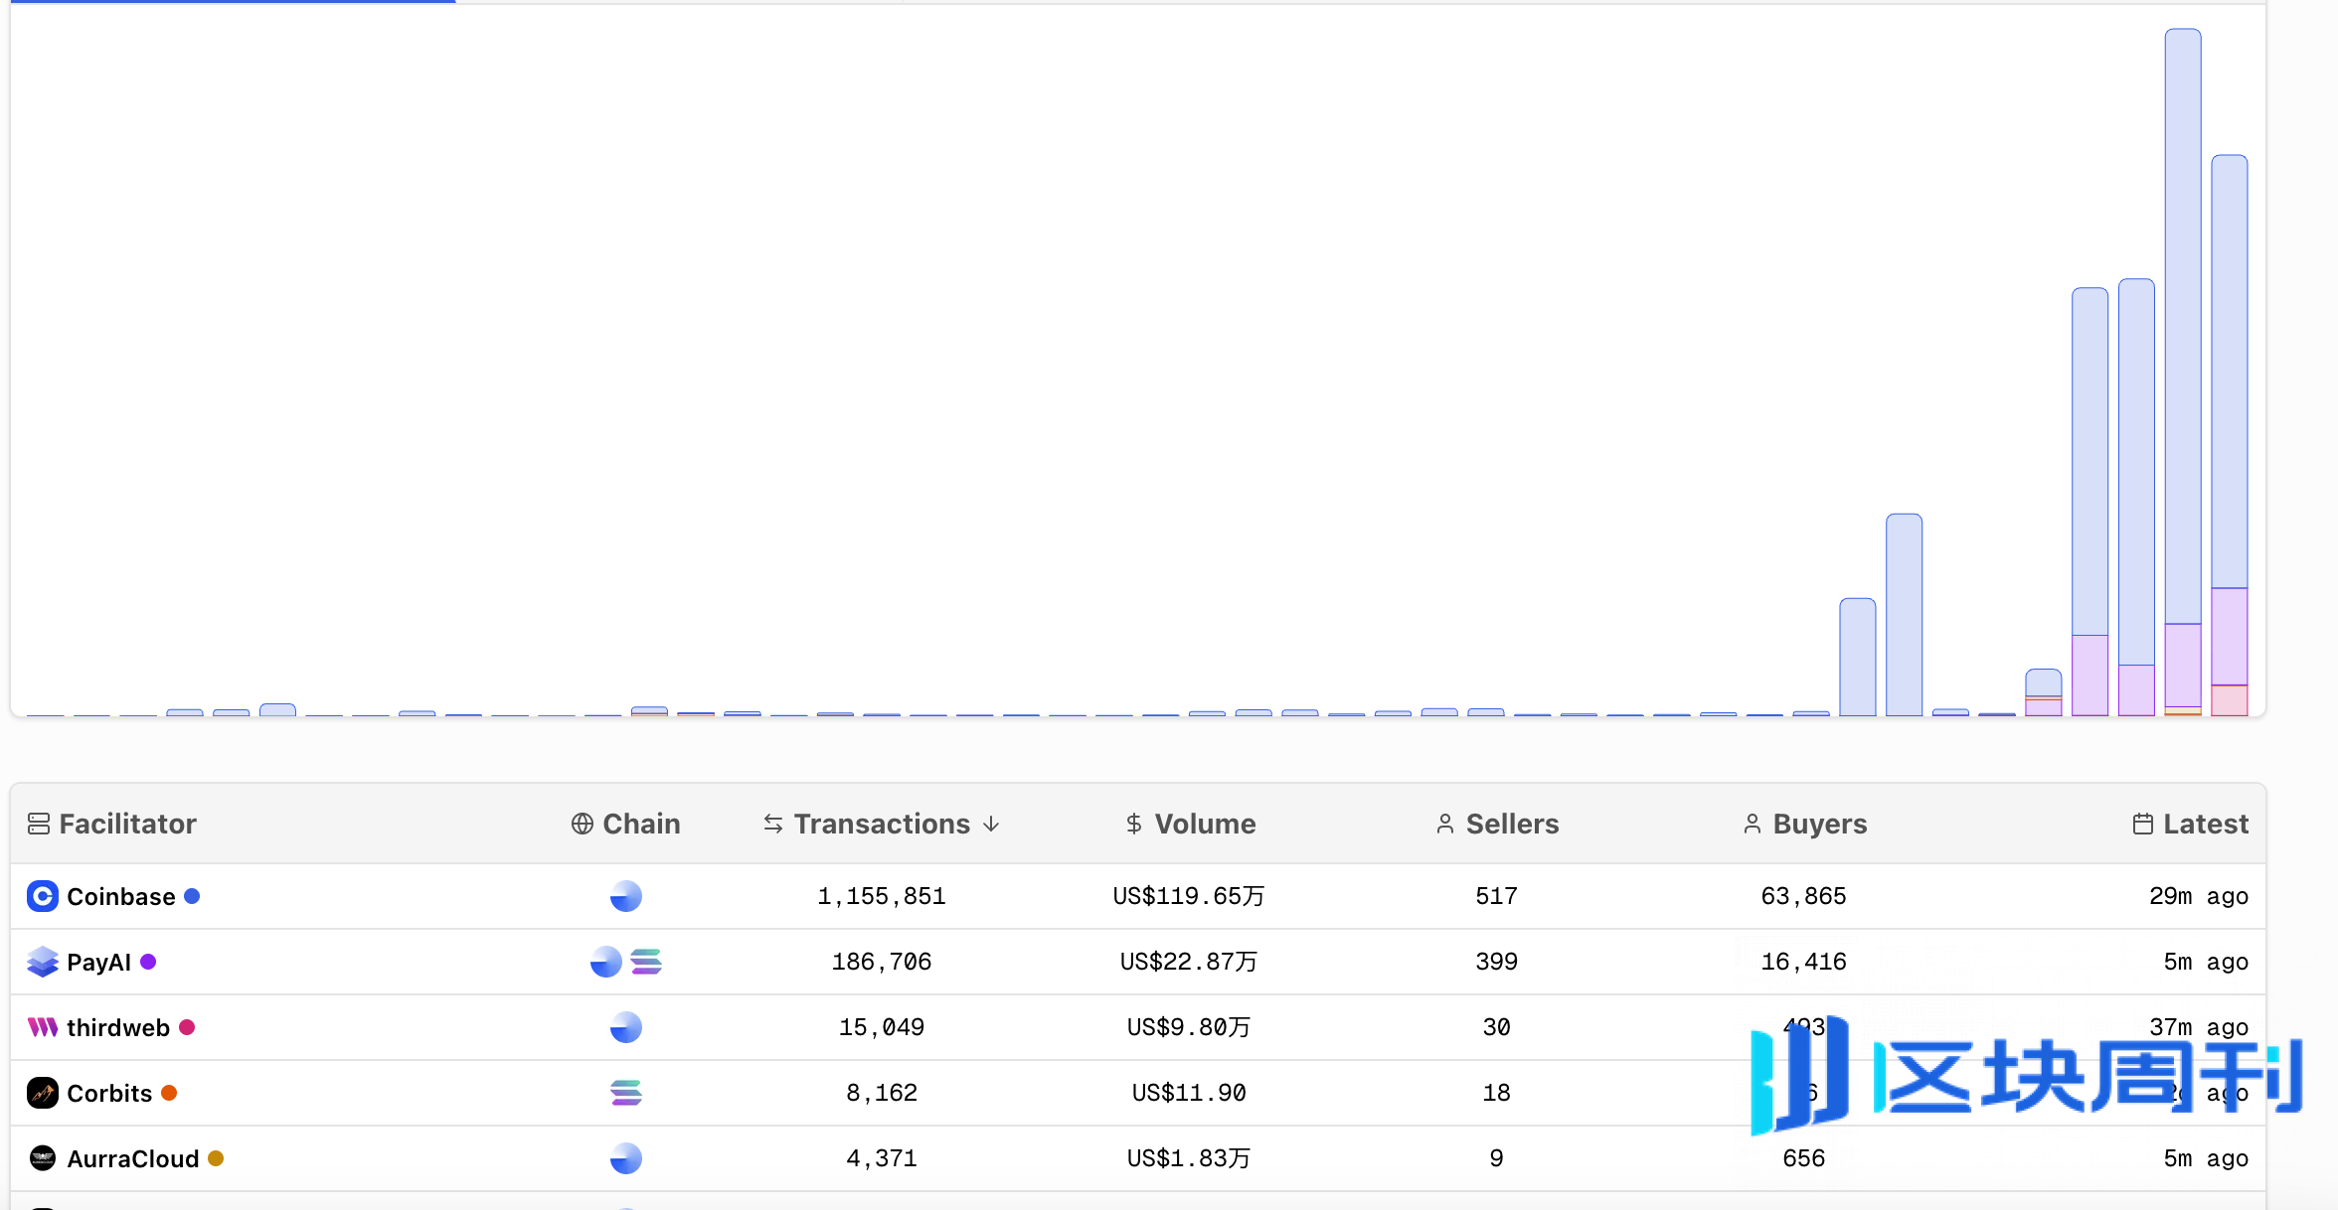The height and width of the screenshot is (1210, 2338).
Task: Click the Chain column header
Action: pyautogui.click(x=640, y=824)
